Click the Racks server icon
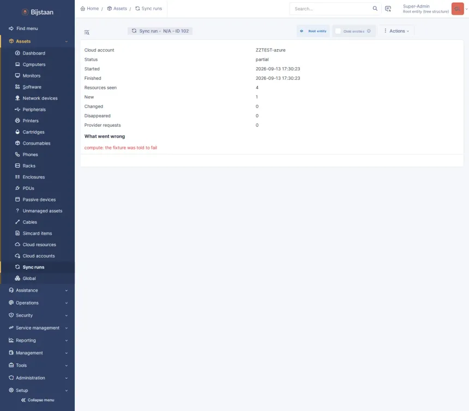 coord(17,165)
